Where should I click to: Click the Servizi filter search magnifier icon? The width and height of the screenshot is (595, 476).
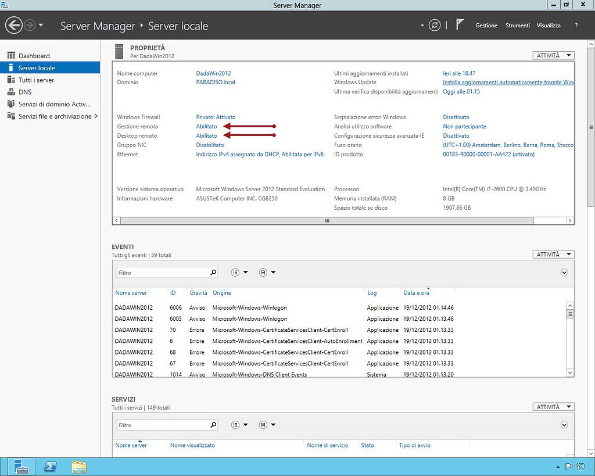[x=213, y=425]
